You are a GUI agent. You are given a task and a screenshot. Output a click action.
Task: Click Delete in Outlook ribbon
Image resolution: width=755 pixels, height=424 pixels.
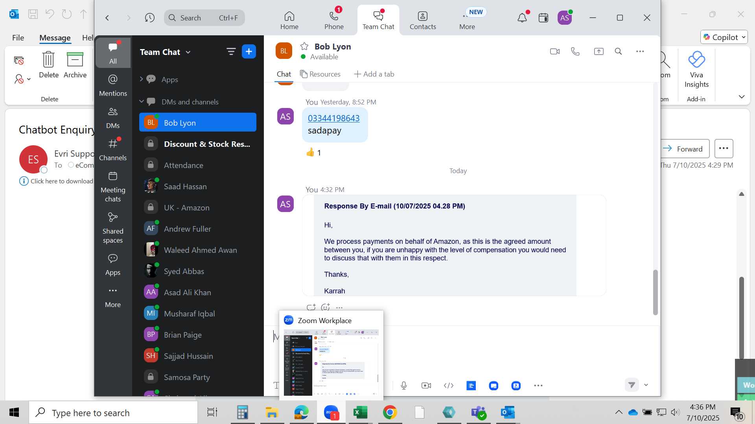click(48, 65)
